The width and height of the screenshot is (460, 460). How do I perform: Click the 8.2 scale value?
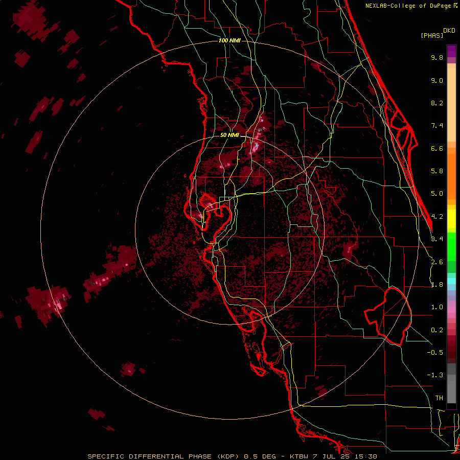point(437,103)
